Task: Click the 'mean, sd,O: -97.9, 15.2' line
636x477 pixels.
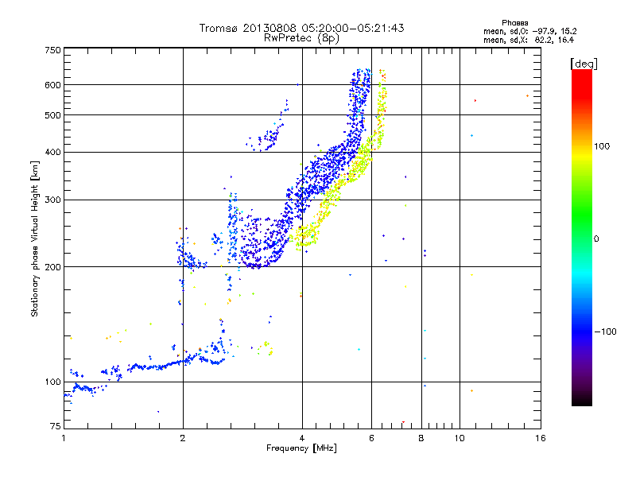Action: tap(529, 31)
